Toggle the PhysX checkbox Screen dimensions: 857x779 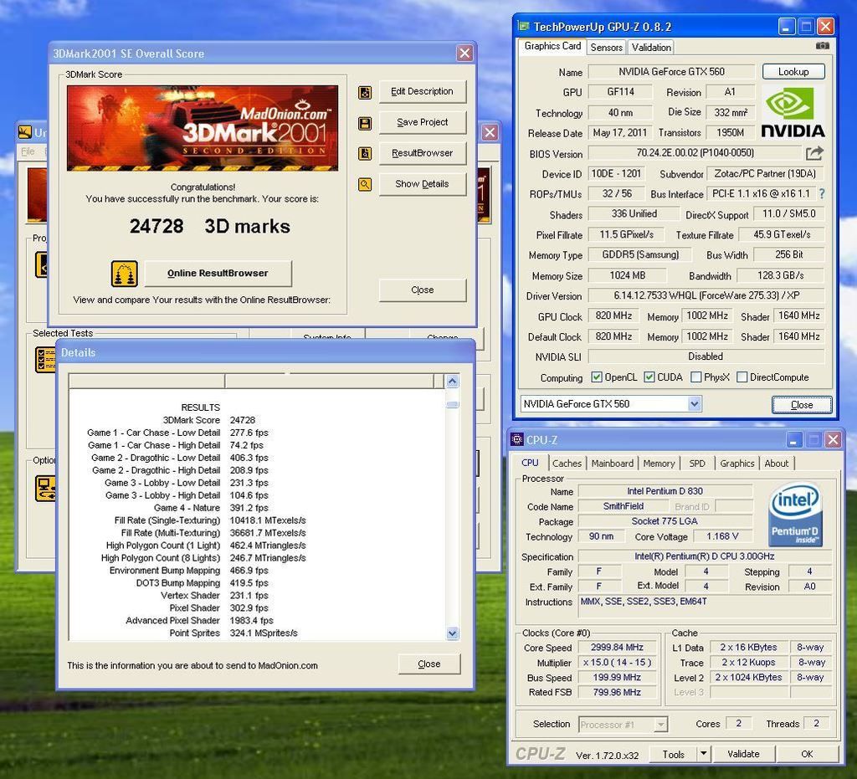point(695,377)
